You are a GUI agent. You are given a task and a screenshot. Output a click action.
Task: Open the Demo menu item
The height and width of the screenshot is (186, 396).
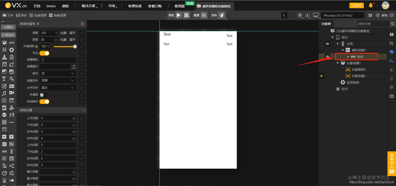click(51, 6)
